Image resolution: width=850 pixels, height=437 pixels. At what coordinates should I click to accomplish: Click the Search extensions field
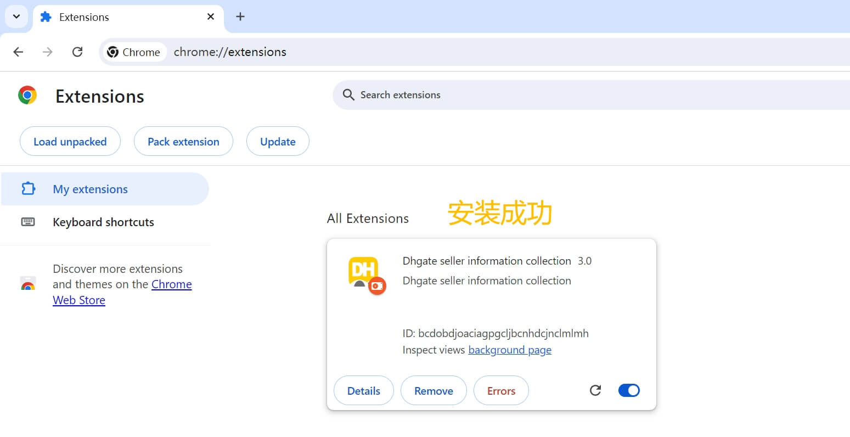591,95
